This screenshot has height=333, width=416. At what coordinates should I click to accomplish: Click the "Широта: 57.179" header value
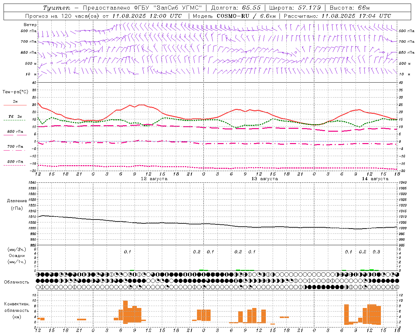pos(295,8)
